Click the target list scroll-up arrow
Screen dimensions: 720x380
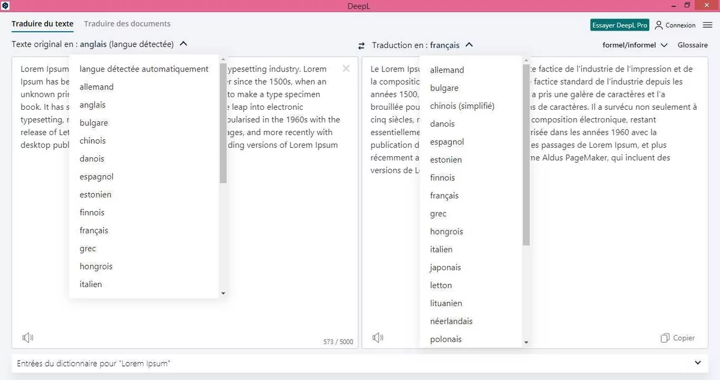pos(526,60)
